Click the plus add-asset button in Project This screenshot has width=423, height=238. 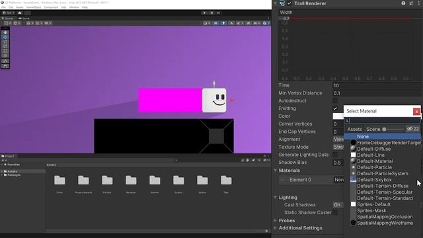[x=3, y=160]
